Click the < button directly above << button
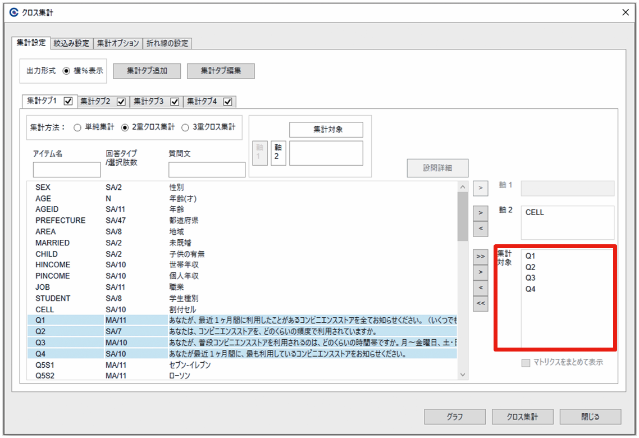Screen dimensions: 639x438 pyautogui.click(x=480, y=288)
